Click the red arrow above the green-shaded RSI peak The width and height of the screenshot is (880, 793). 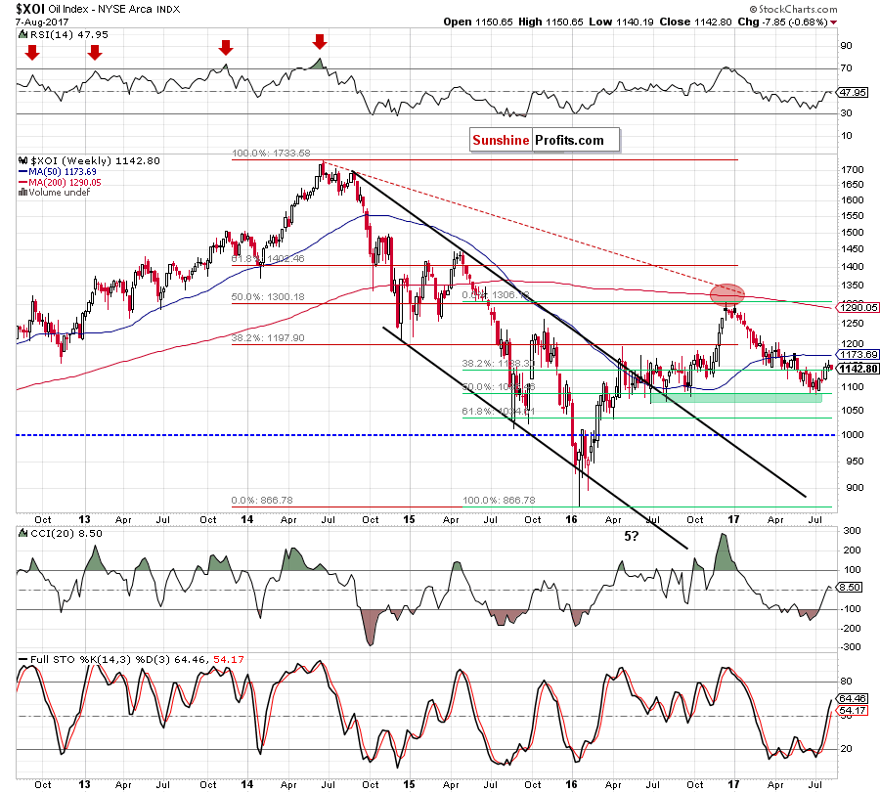point(320,41)
